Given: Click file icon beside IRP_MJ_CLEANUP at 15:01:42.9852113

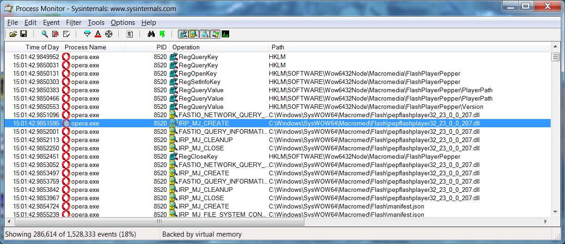Looking at the screenshot, I should pyautogui.click(x=174, y=140).
